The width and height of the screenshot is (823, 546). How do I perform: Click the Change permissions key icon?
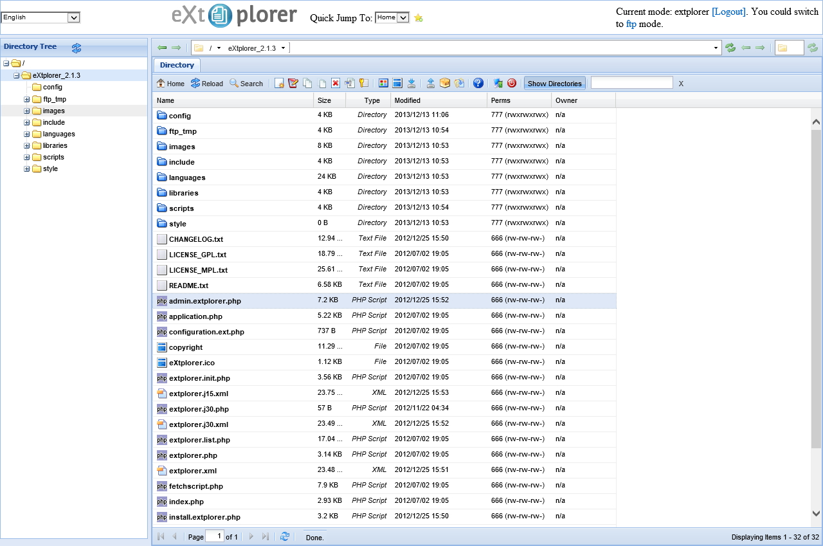364,83
